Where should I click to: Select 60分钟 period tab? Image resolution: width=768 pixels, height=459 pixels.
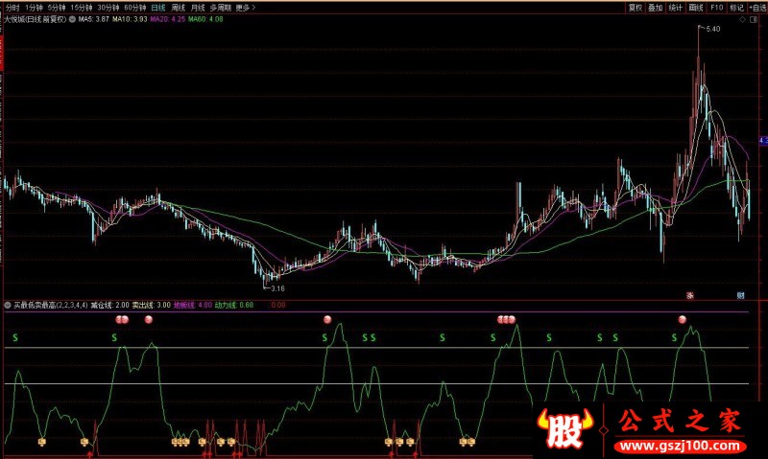[x=134, y=7]
